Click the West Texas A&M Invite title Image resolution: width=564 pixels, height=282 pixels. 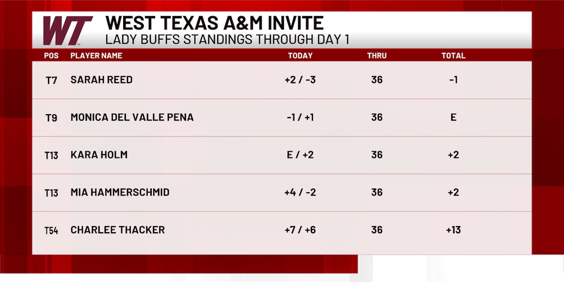point(214,23)
